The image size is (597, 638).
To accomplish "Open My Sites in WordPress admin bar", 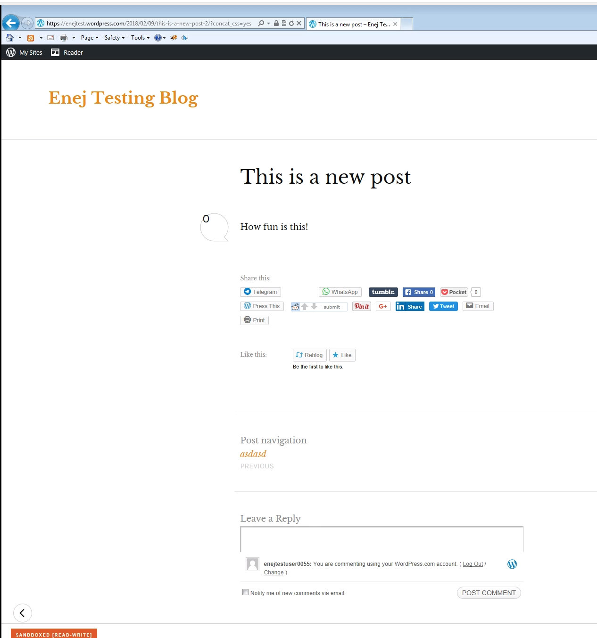I will (x=25, y=52).
